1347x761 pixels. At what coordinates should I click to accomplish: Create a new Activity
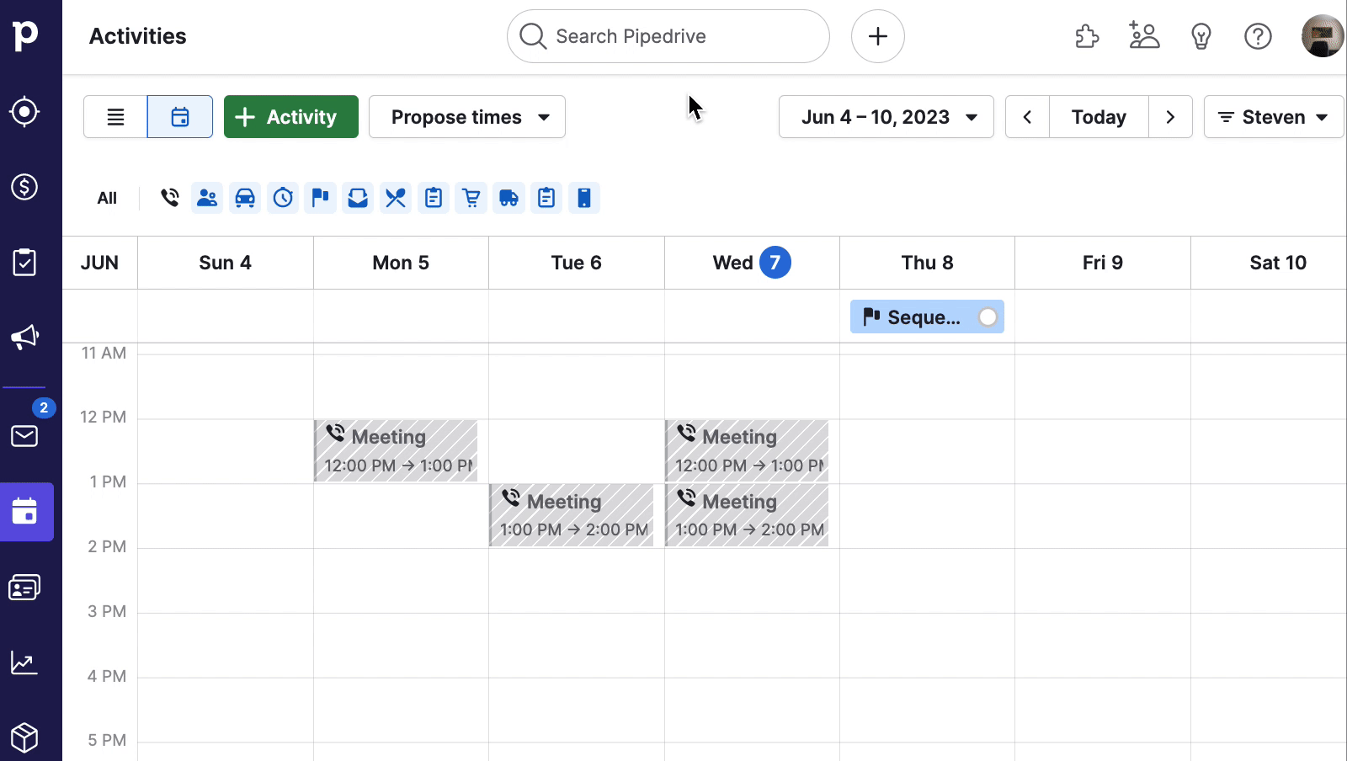pos(290,116)
